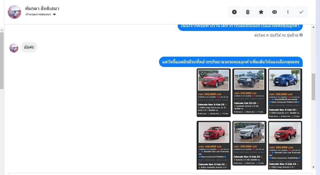The width and height of the screenshot is (320, 175).
Task: Click help icon next to ปอร์โต้ กะ ปุยฝ้าย
Action: tap(301, 35)
